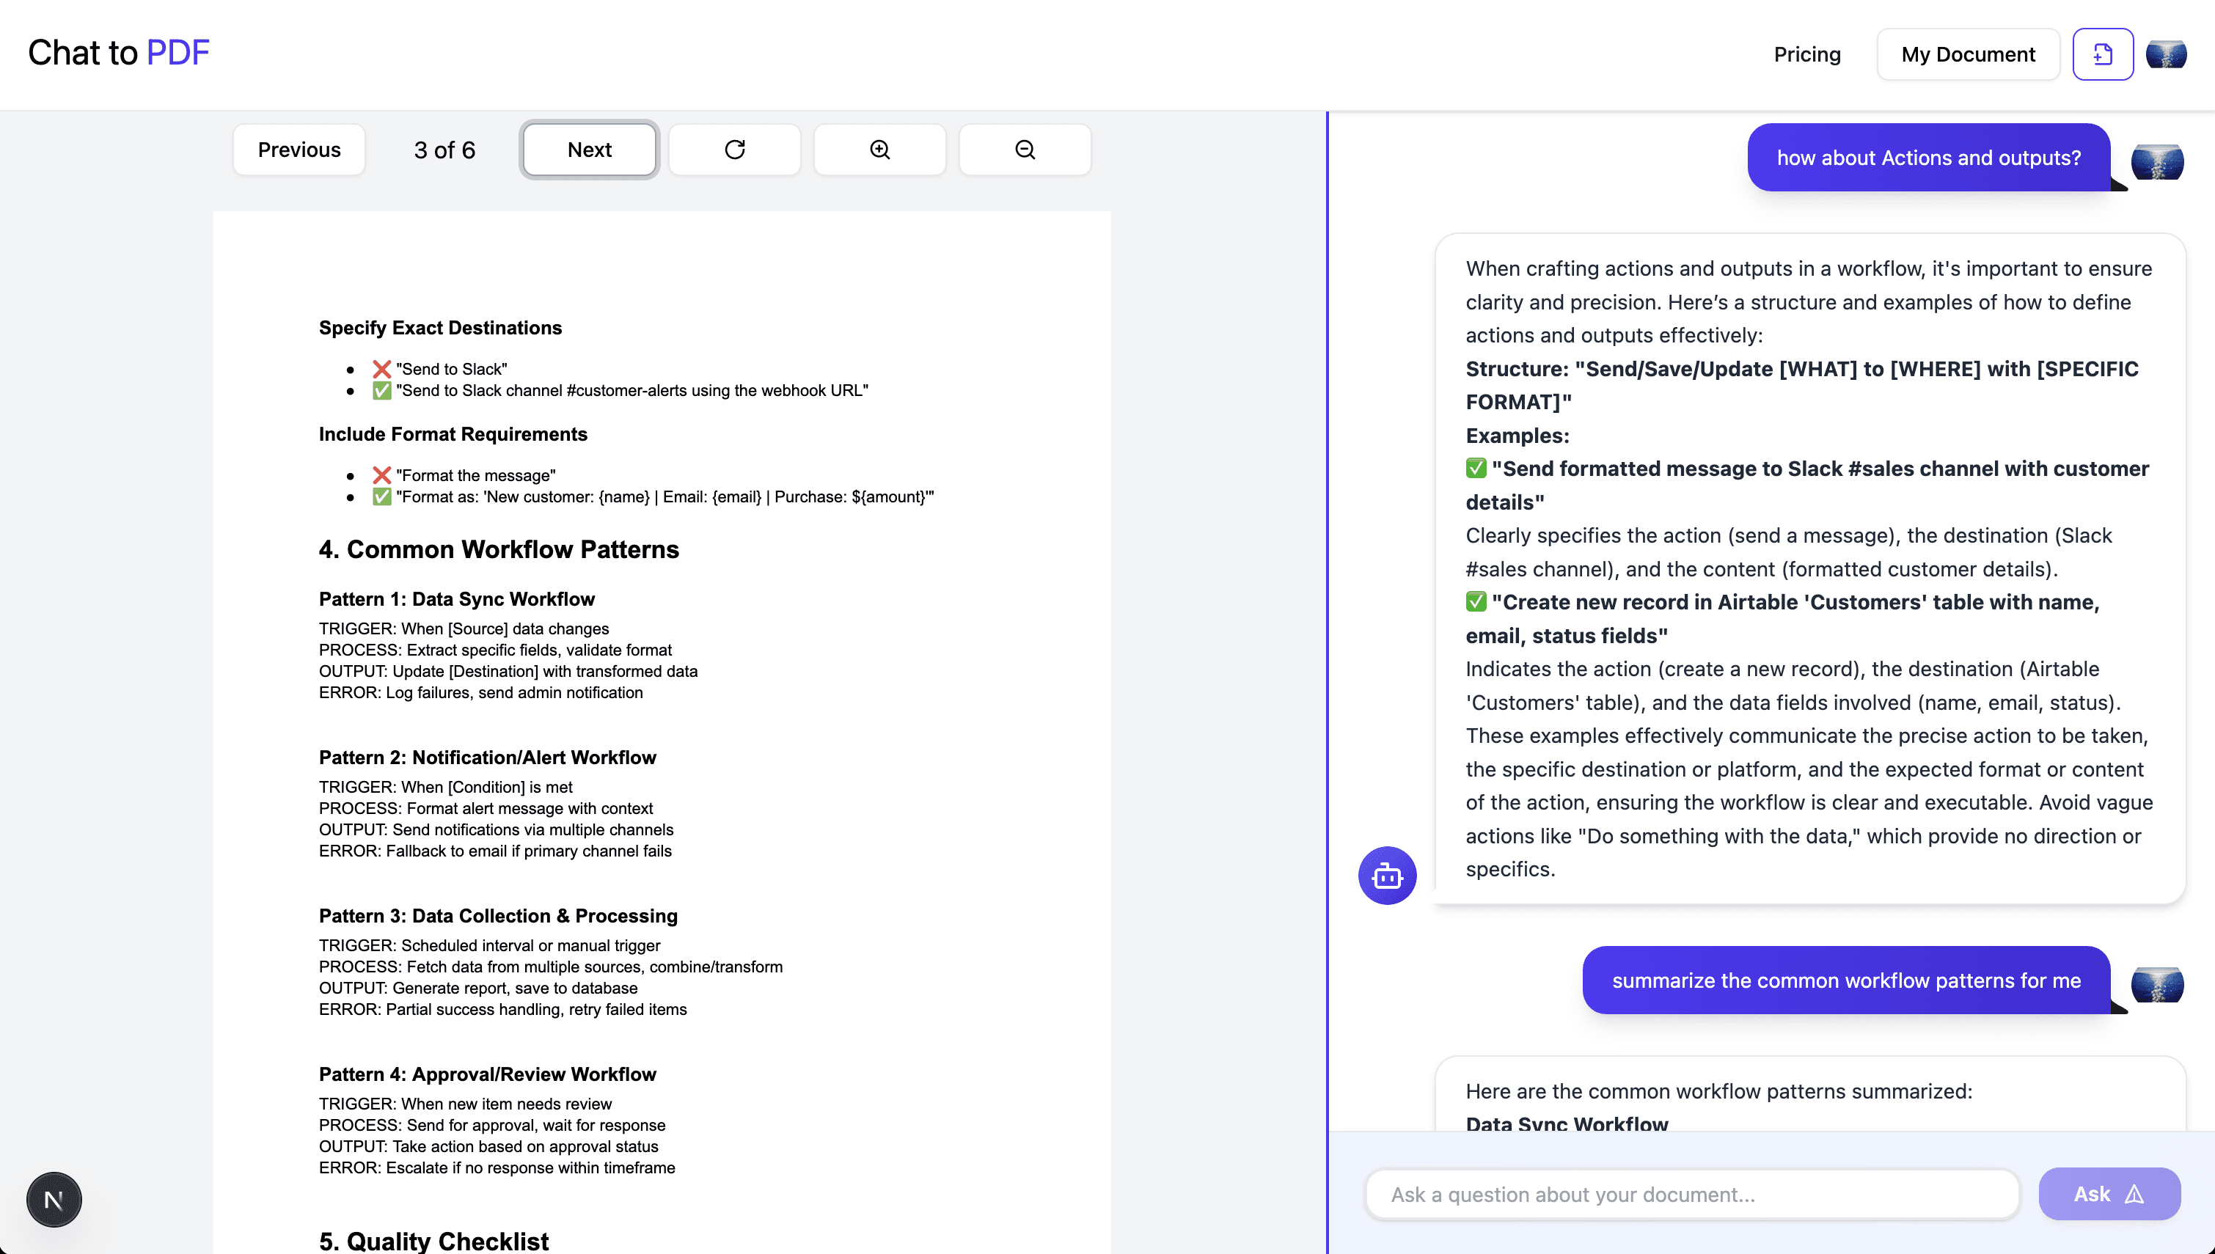Open the Pricing page
Image resolution: width=2215 pixels, height=1254 pixels.
pyautogui.click(x=1806, y=54)
